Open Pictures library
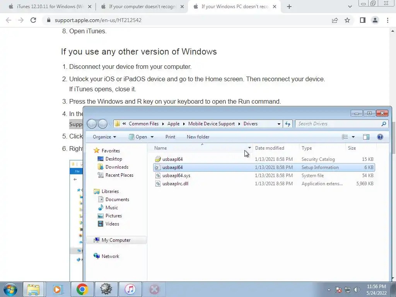The image size is (396, 297). pyautogui.click(x=114, y=216)
